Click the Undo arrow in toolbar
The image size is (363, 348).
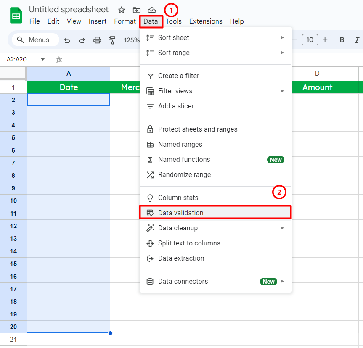[67, 40]
